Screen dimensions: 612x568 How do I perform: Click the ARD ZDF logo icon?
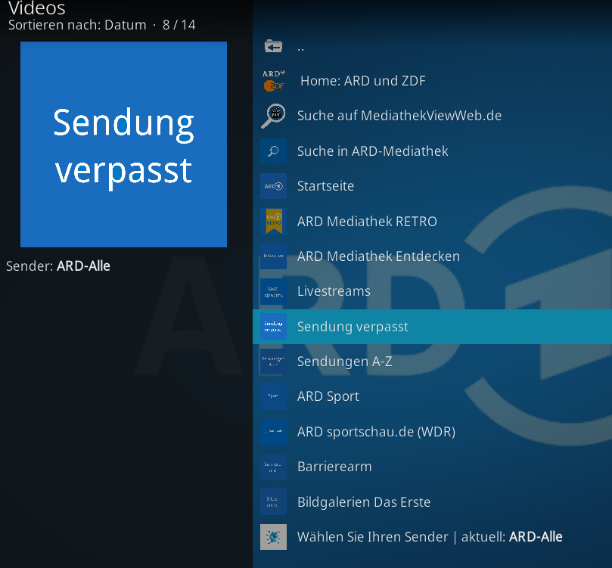click(x=273, y=81)
